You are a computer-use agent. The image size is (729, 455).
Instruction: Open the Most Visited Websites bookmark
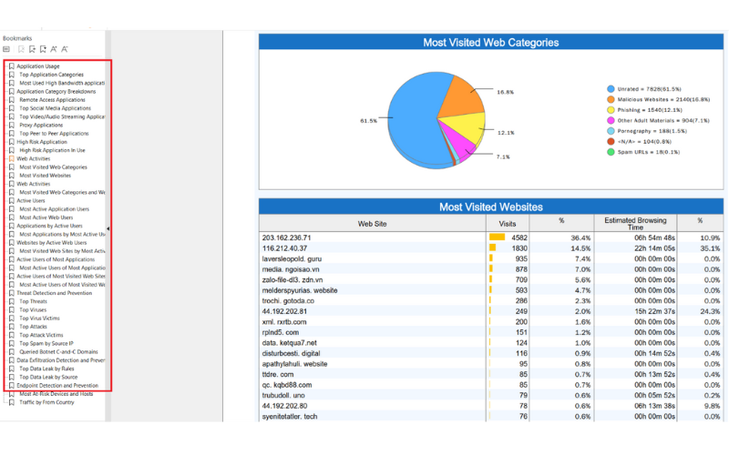[x=45, y=176]
